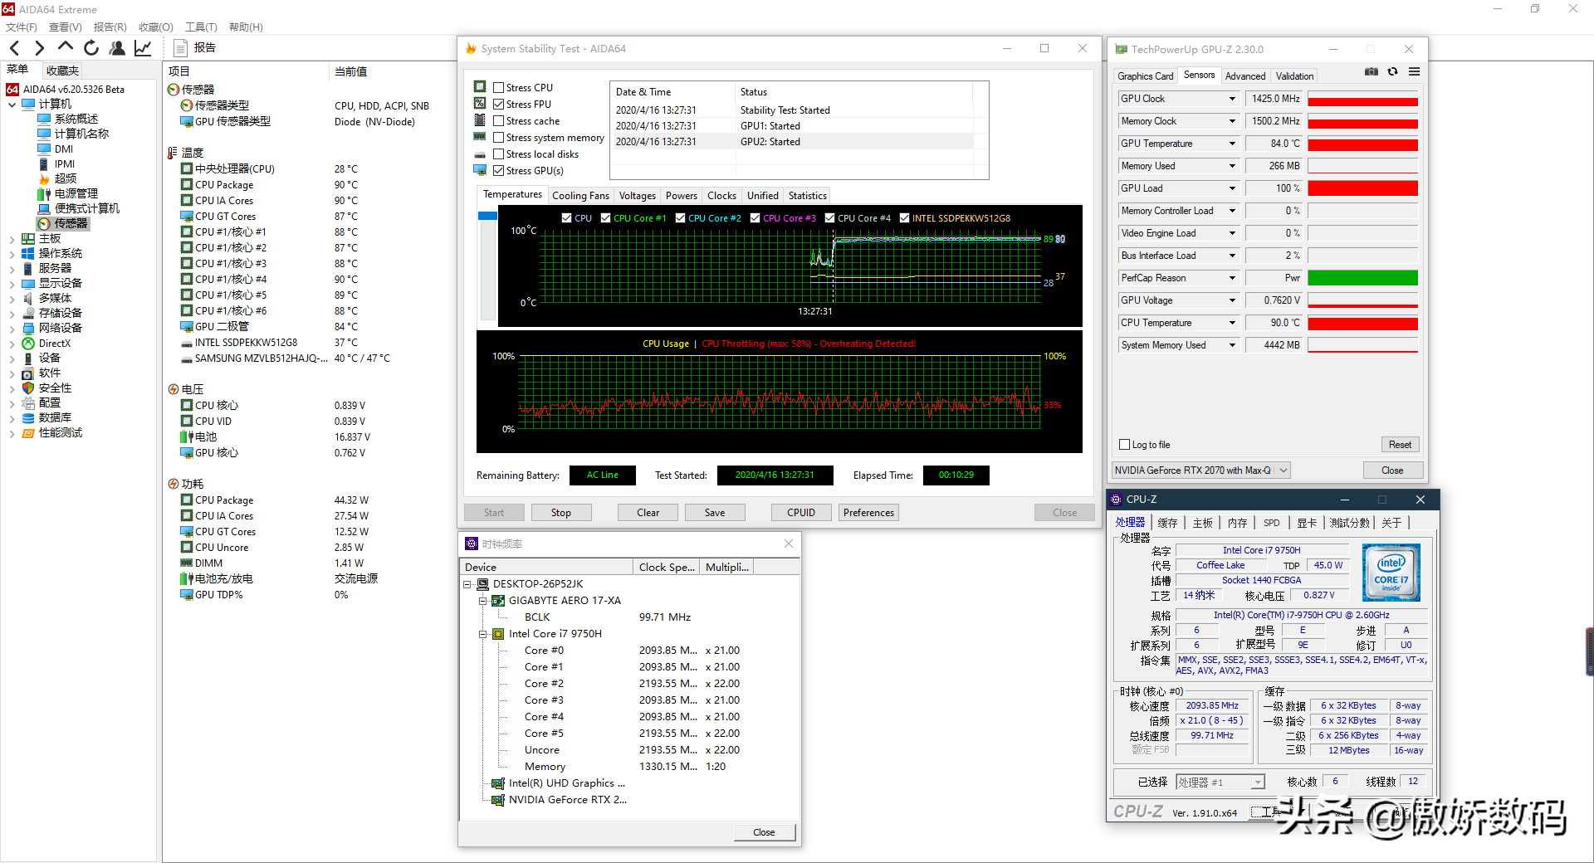Enable the Stress CPU checkbox

pyautogui.click(x=499, y=87)
